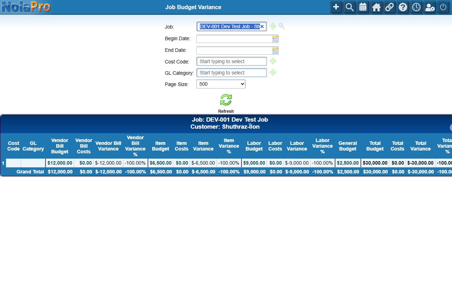Viewport: 452px width, 282px height.
Task: Click the plus Add New icon in top toolbar
Action: coord(336,7)
